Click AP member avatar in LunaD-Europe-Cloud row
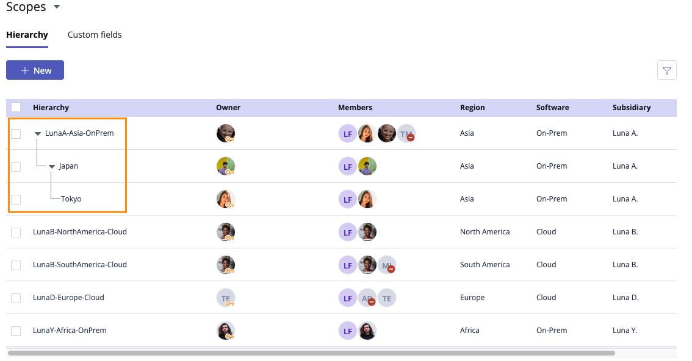This screenshot has height=361, width=692. pyautogui.click(x=367, y=298)
